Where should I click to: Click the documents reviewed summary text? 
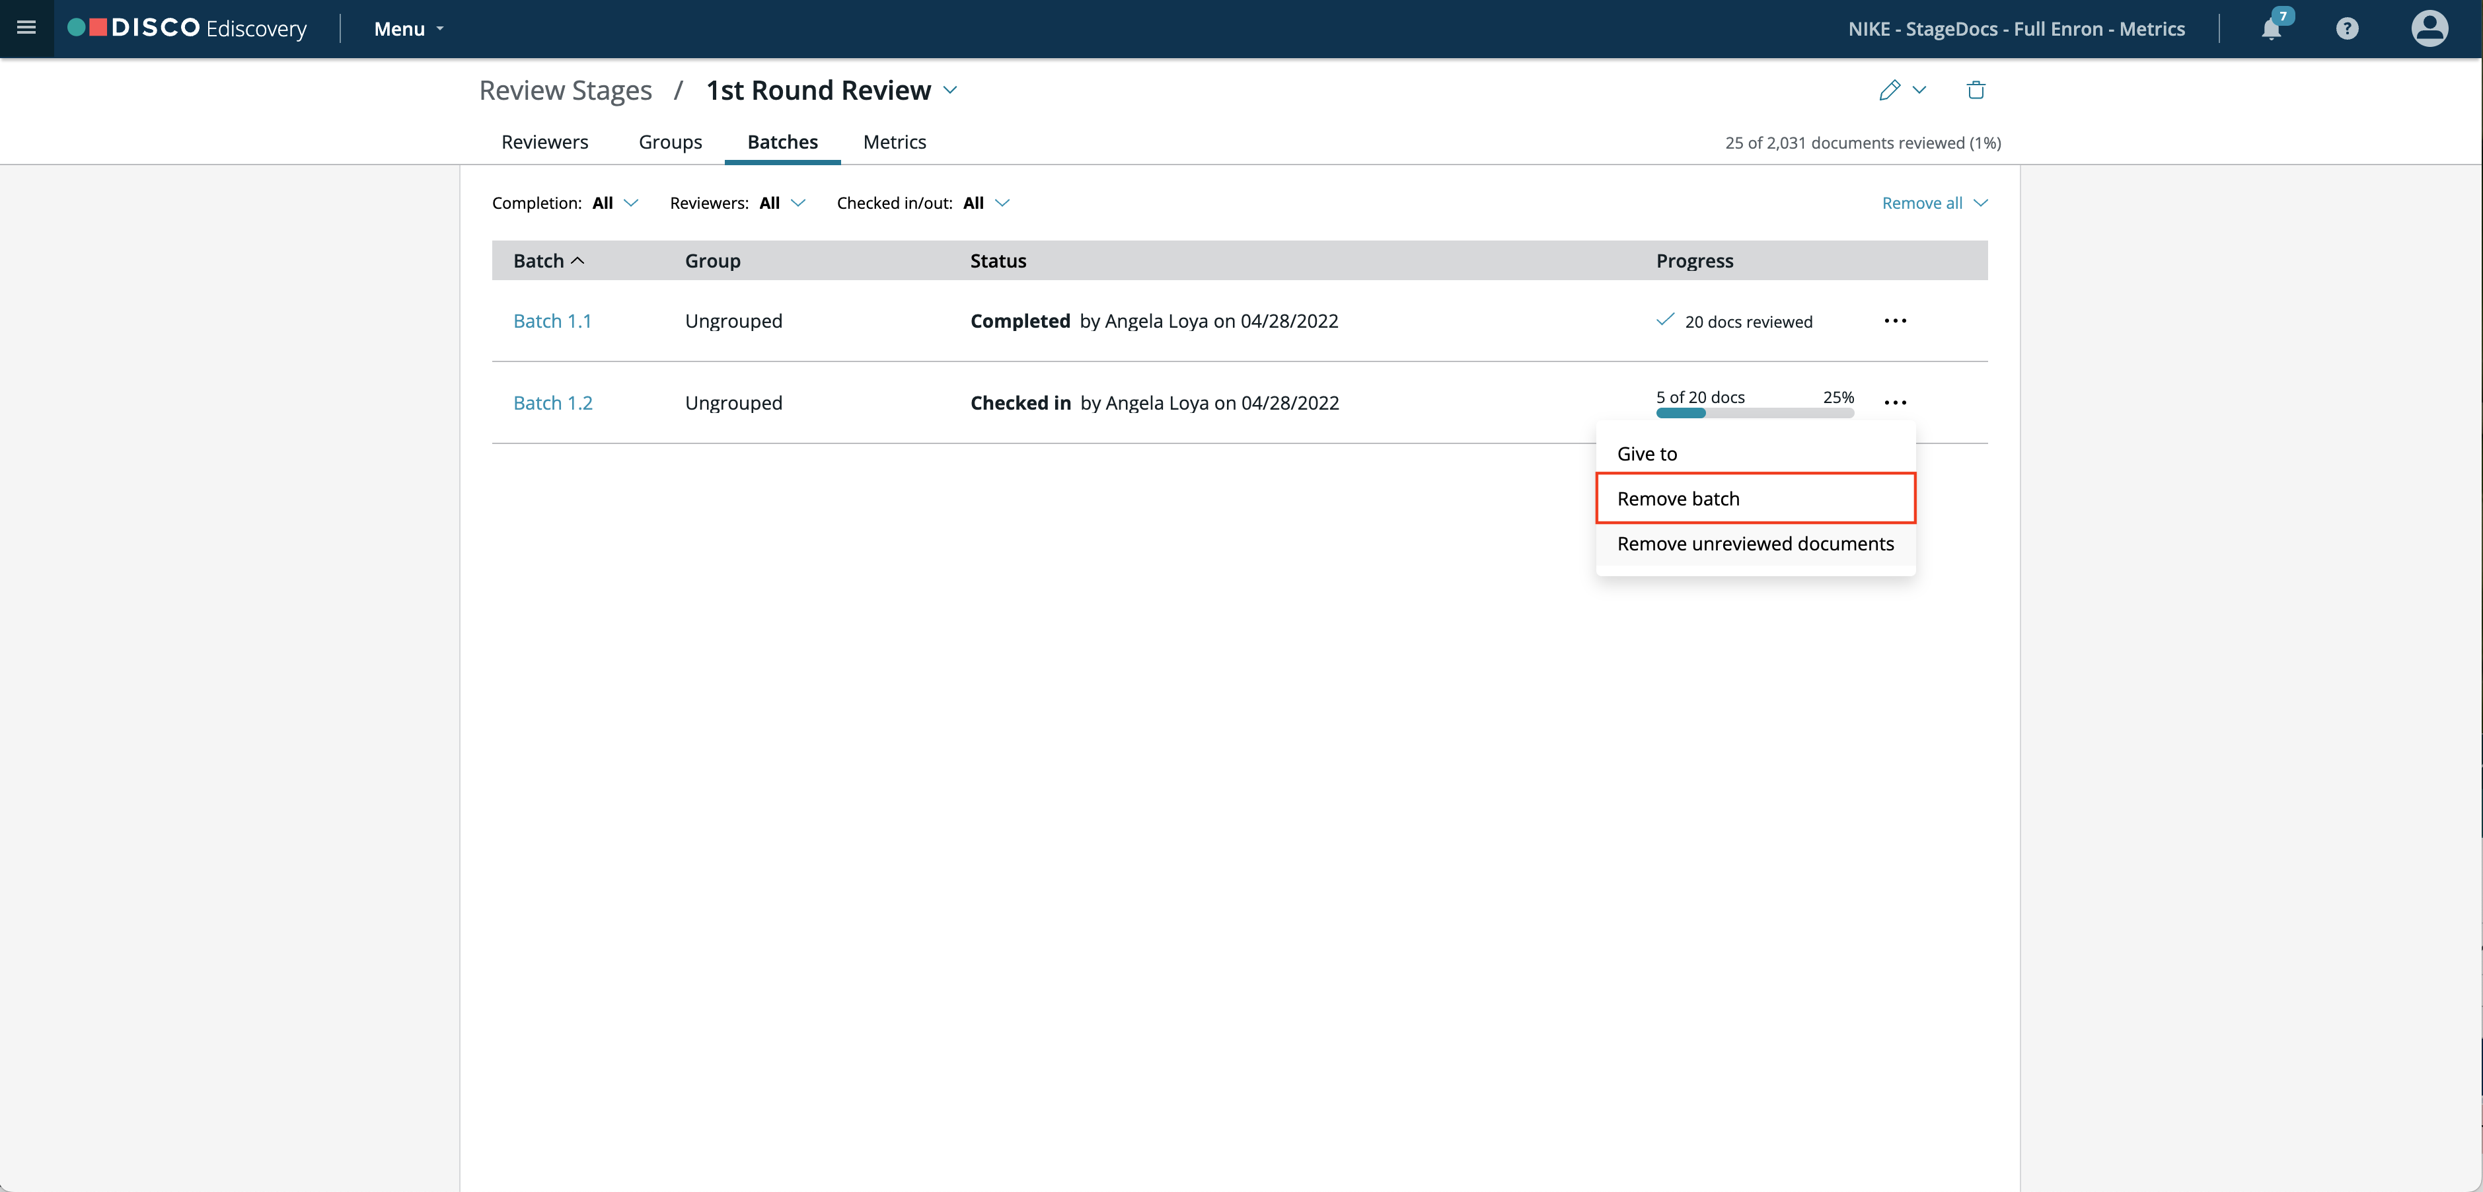tap(1862, 143)
